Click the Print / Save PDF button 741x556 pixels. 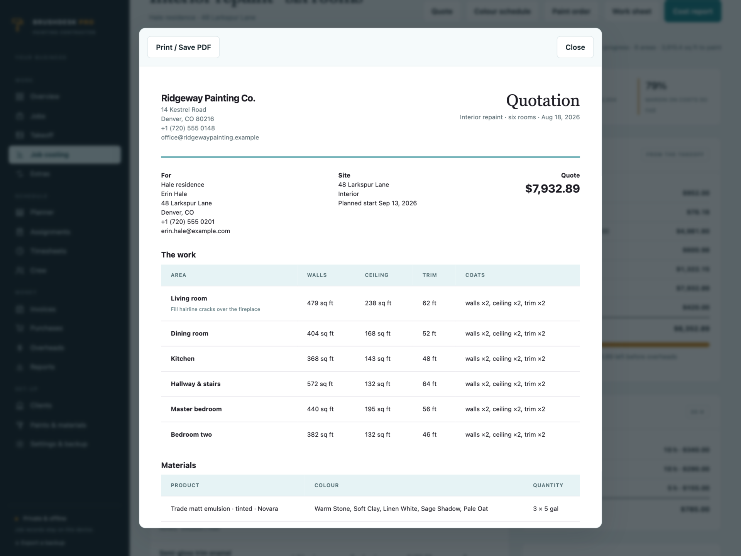pos(183,47)
